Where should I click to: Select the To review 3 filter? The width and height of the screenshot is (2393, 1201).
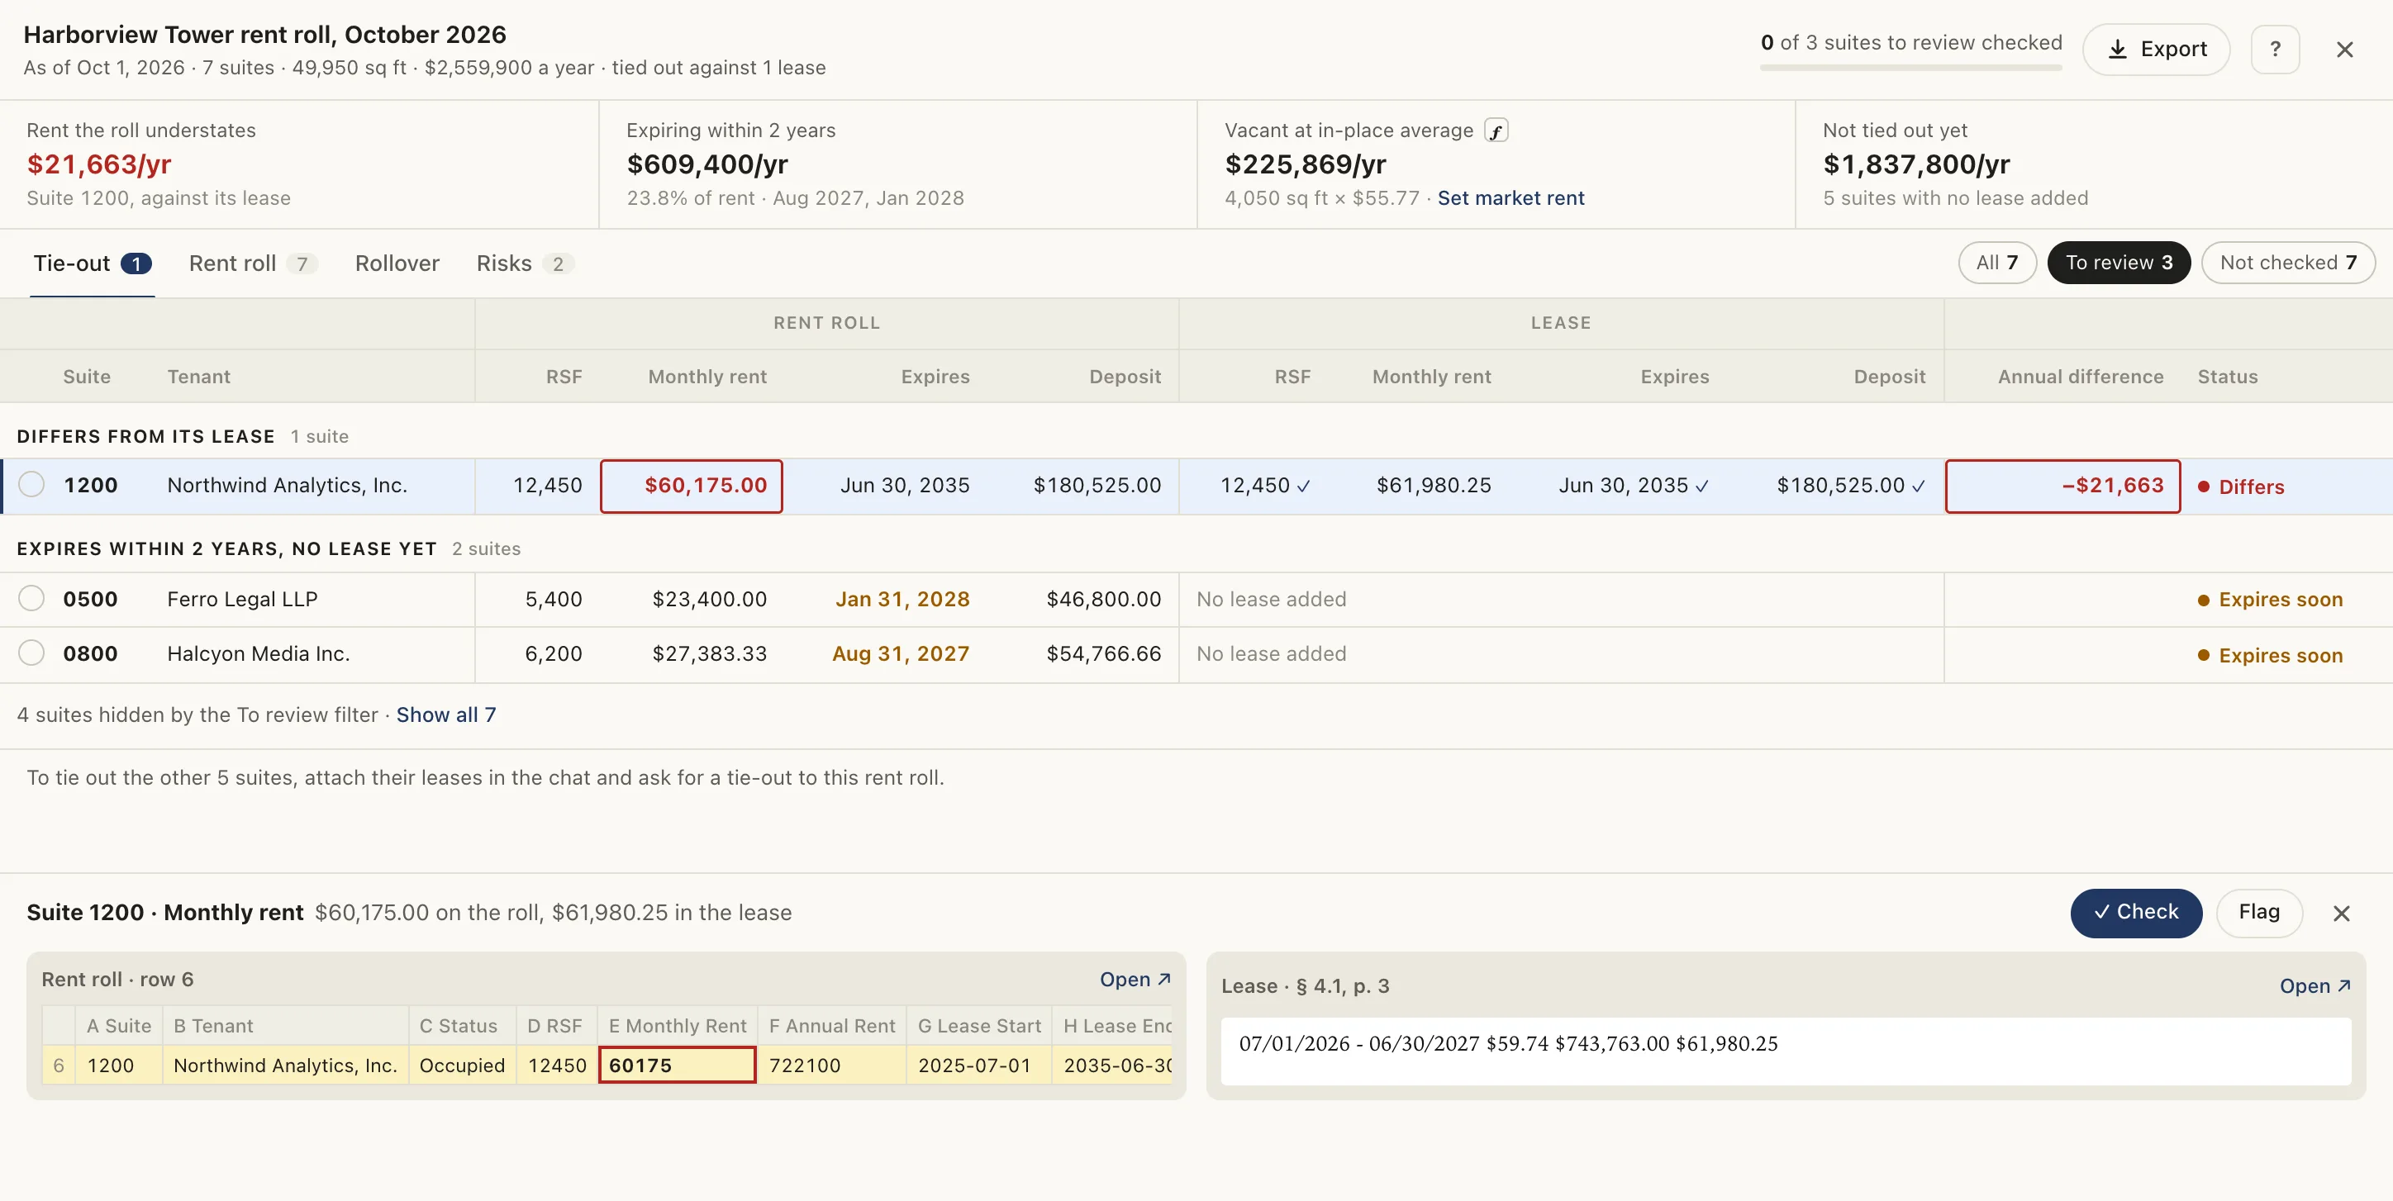[x=2119, y=263]
